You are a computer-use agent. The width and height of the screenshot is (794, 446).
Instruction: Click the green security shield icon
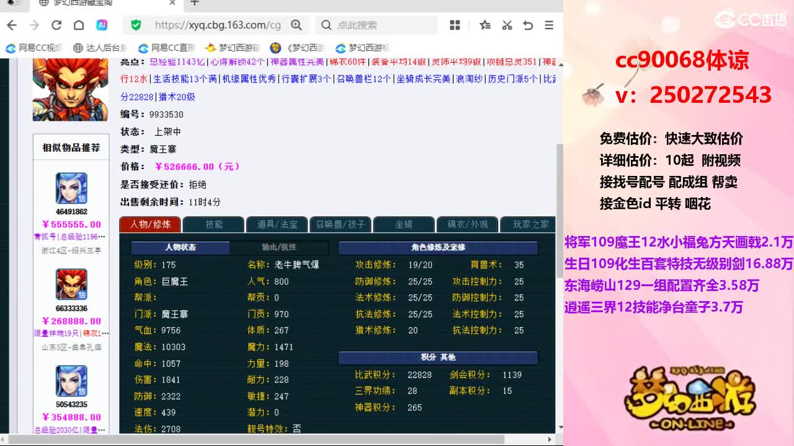pos(136,25)
